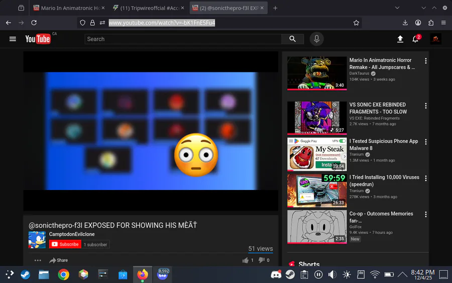Open options for Co-op Outcomes Memories video

(426, 214)
